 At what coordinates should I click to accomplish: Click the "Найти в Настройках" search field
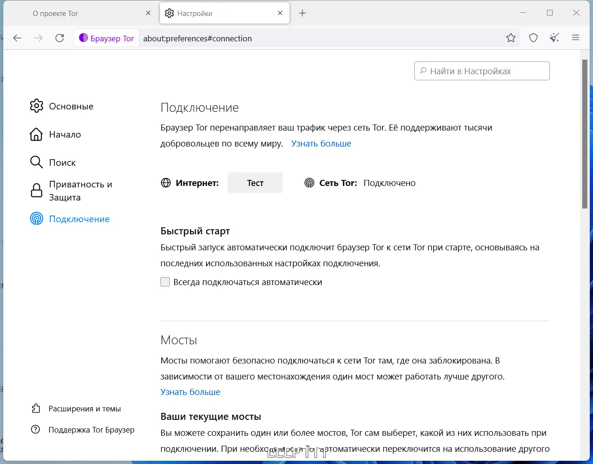(482, 71)
